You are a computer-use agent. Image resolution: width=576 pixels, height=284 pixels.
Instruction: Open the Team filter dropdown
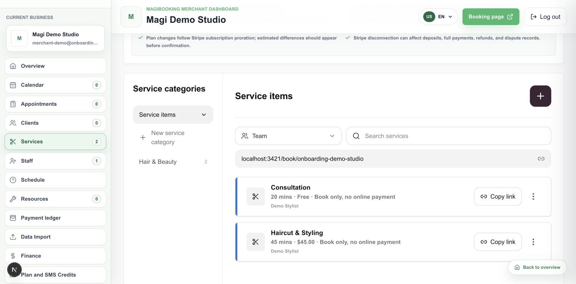click(x=288, y=136)
